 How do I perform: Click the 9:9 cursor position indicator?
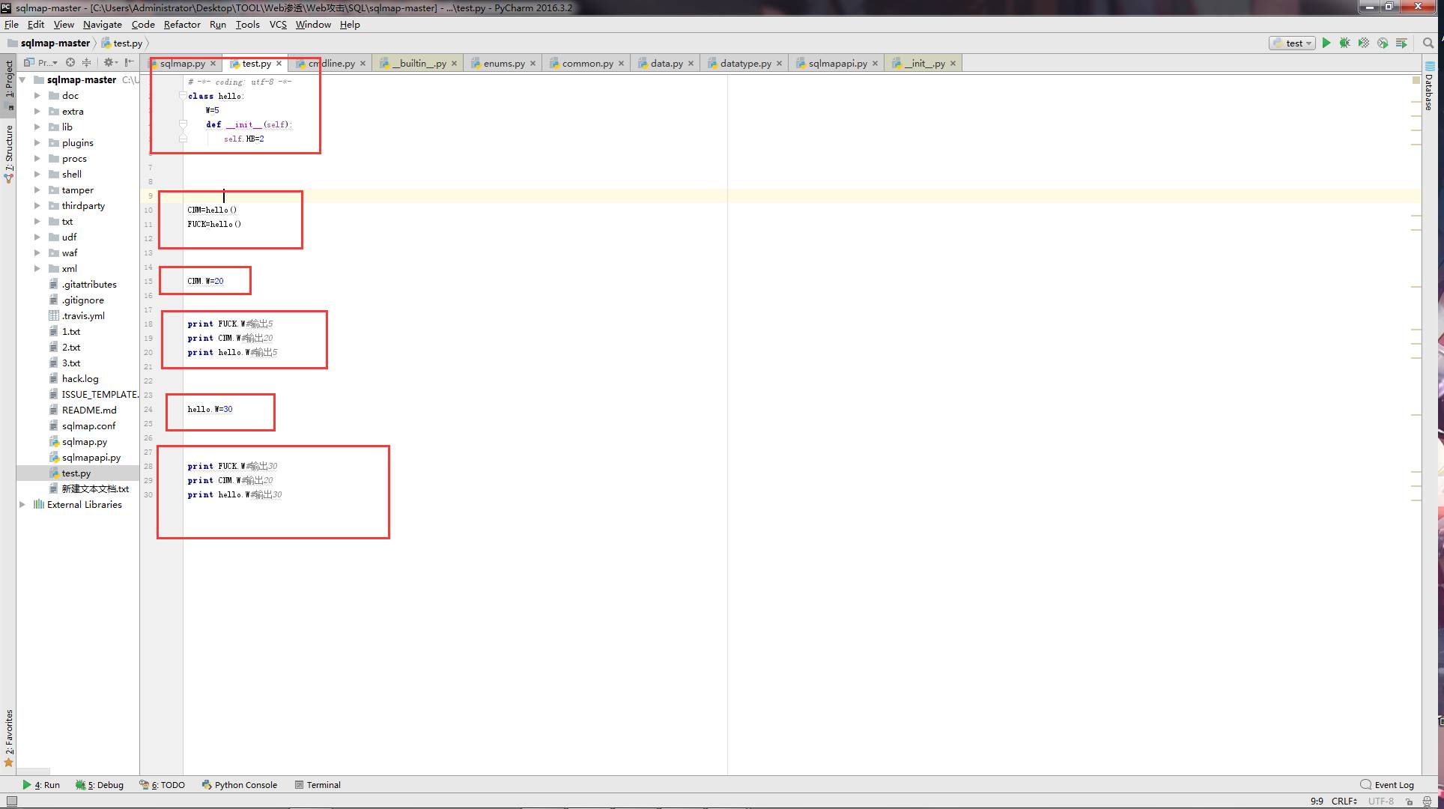[1317, 801]
